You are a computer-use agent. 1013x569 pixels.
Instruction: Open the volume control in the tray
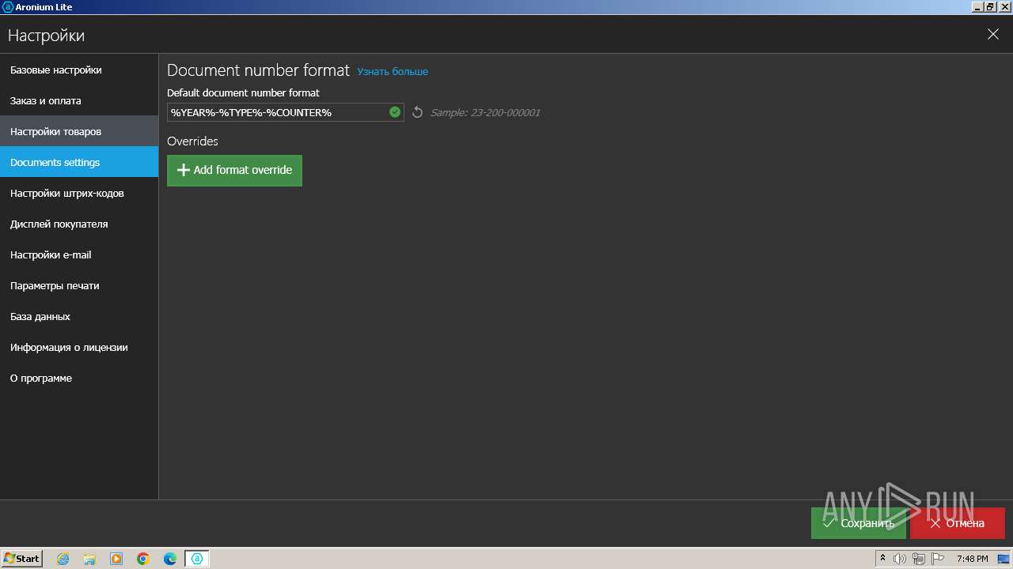tap(900, 559)
